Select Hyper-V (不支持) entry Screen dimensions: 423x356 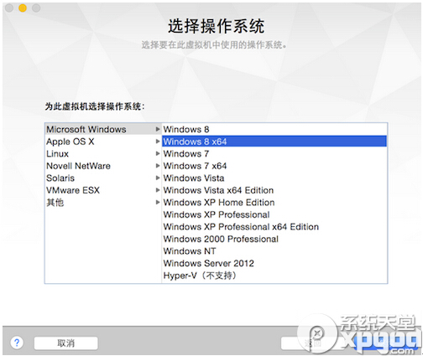274,276
